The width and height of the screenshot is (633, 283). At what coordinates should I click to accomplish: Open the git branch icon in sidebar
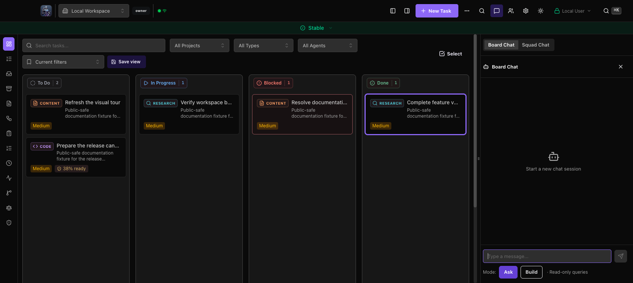(9, 193)
